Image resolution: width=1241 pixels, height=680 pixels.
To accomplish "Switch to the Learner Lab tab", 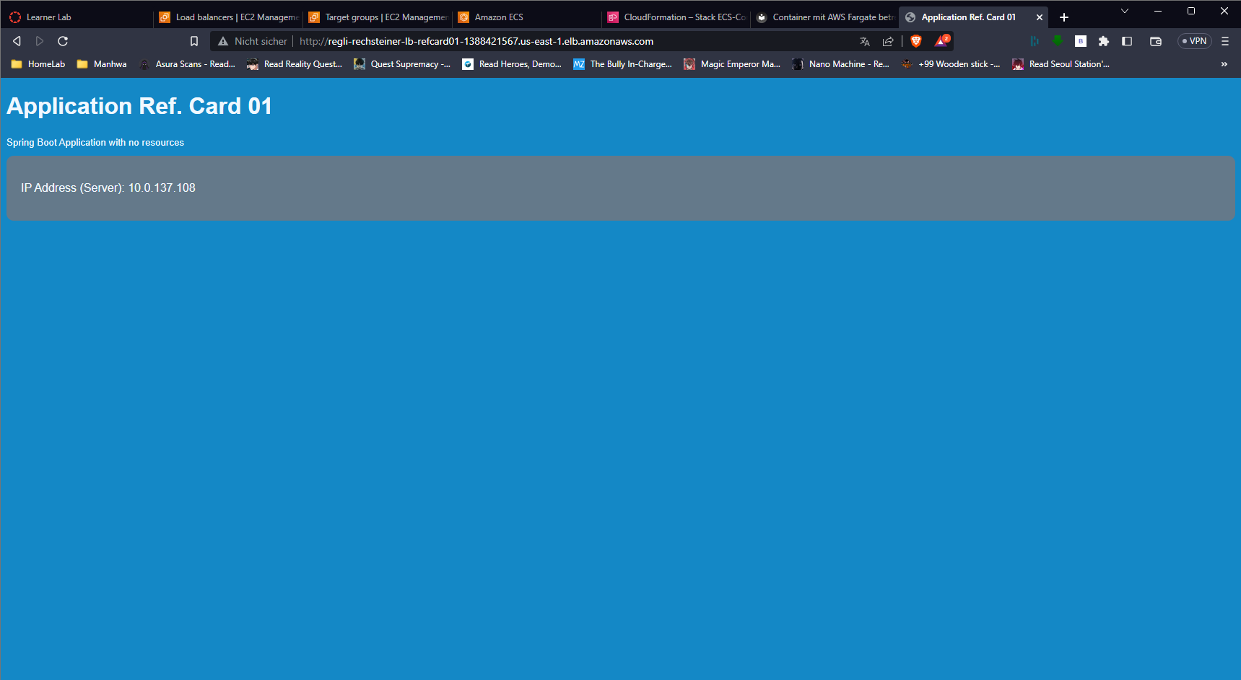I will [49, 17].
